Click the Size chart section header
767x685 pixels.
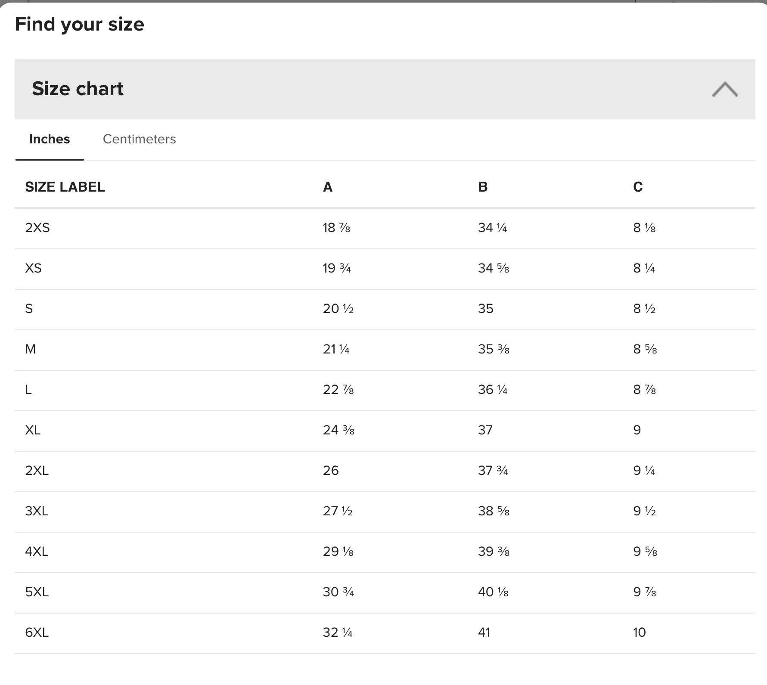[x=385, y=89]
